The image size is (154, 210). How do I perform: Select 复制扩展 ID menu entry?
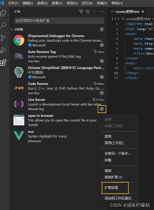point(113,177)
